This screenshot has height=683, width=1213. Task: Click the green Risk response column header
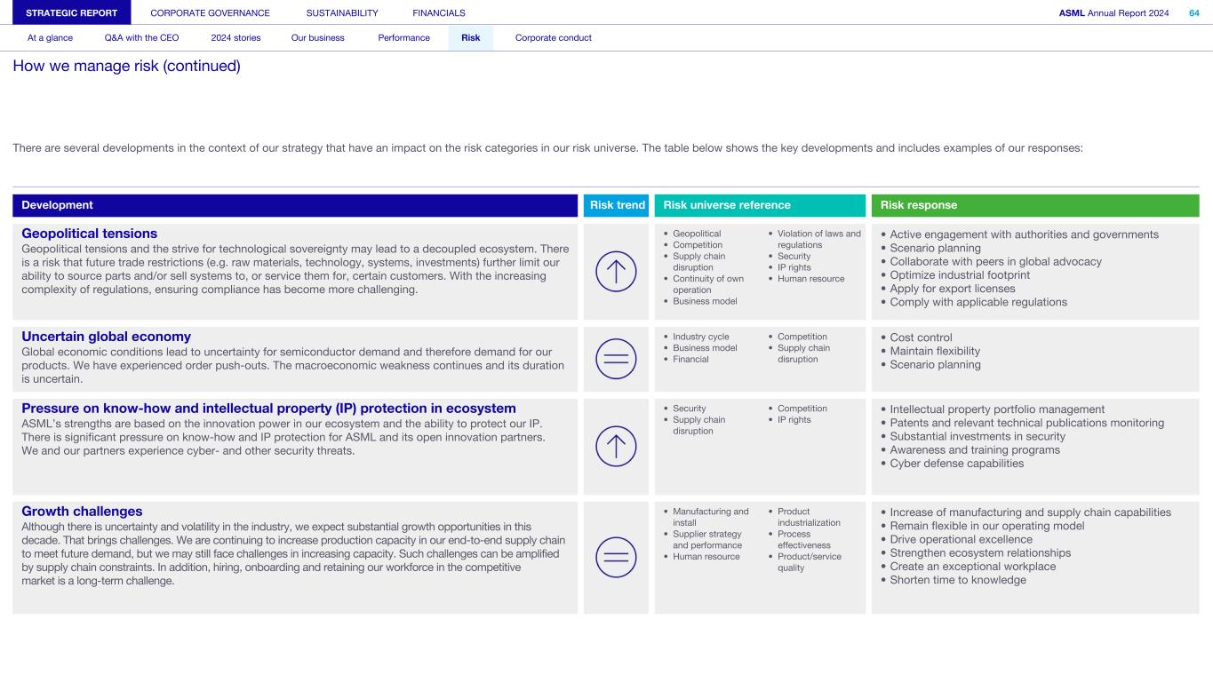coord(1034,205)
